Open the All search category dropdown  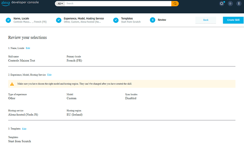[x=60, y=4]
